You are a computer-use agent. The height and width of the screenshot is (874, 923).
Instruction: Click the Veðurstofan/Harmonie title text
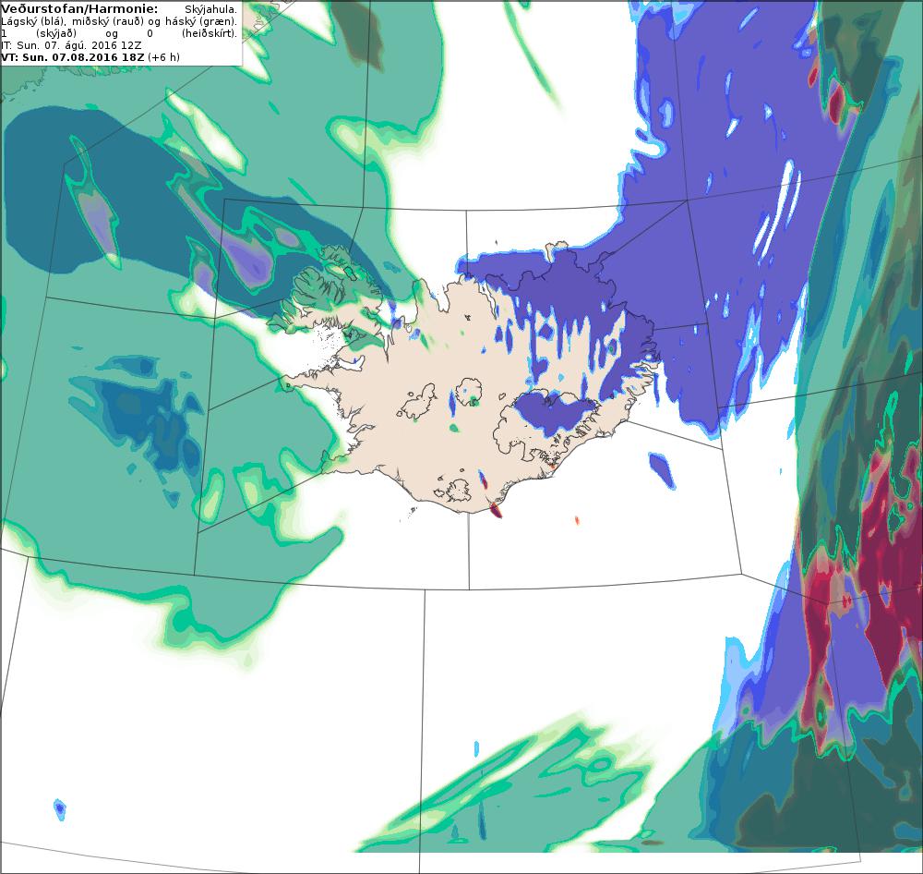[x=79, y=9]
